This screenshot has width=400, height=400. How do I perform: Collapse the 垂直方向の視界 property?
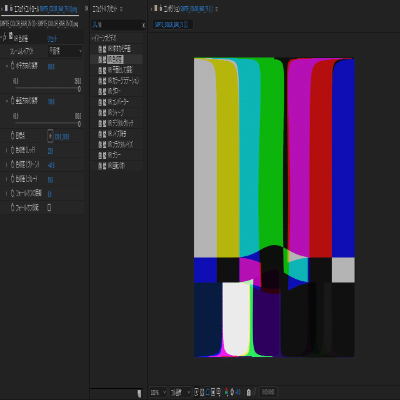(x=7, y=101)
